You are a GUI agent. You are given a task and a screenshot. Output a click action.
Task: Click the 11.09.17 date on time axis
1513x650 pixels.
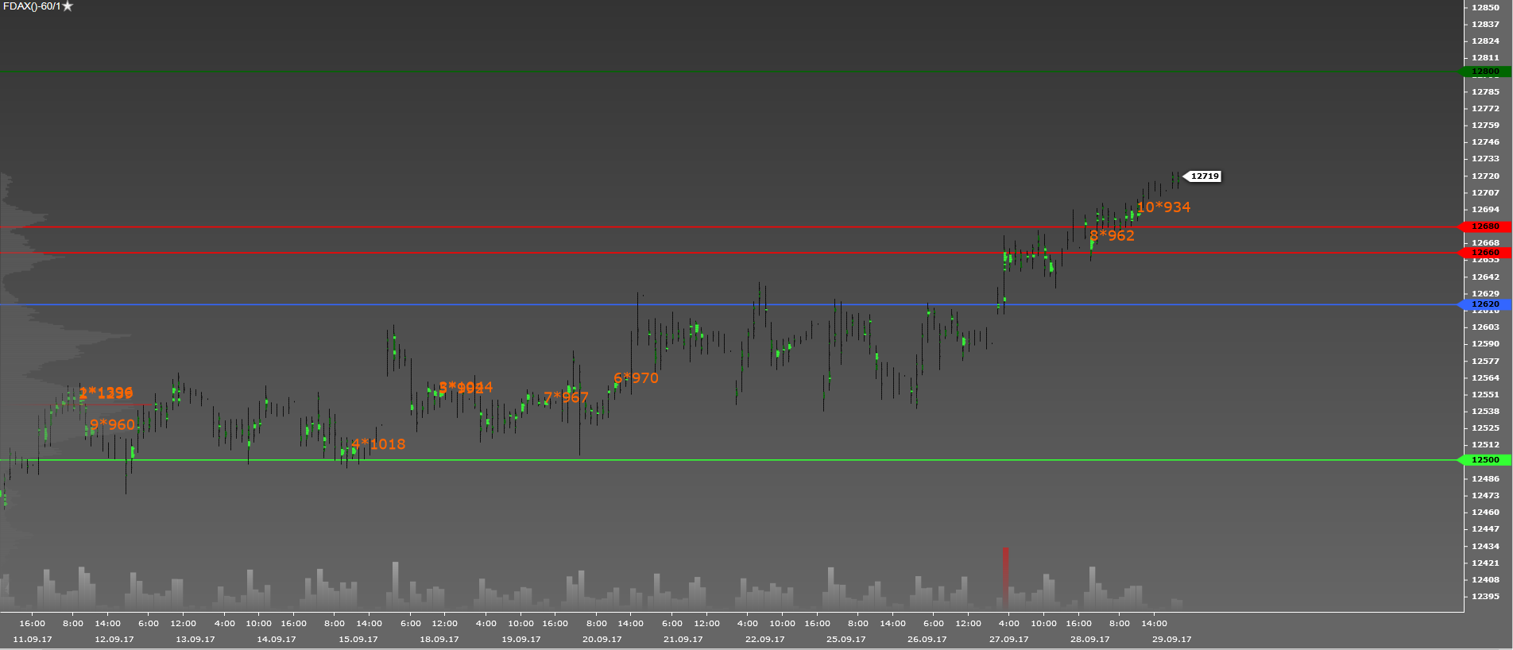pos(33,639)
